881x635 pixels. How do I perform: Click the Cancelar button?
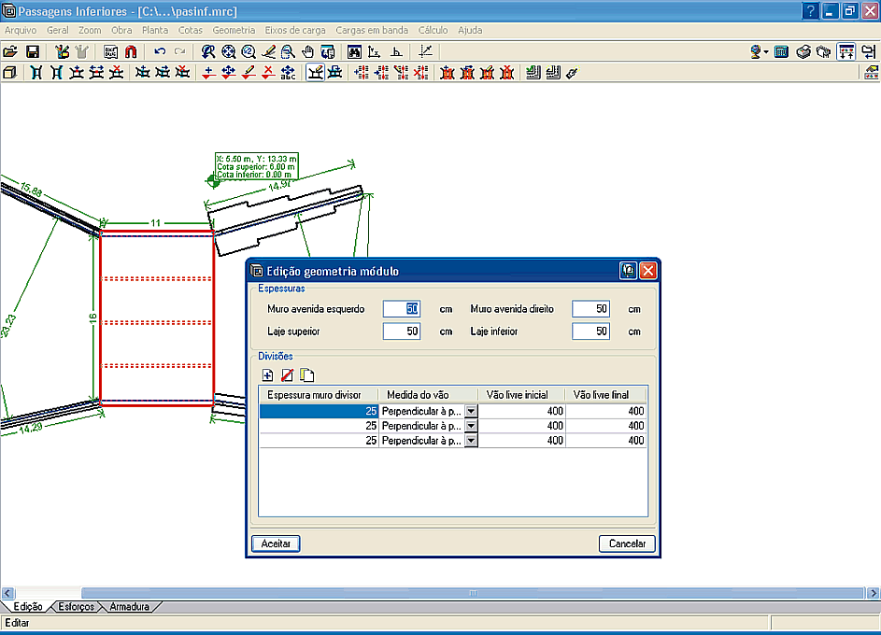627,543
